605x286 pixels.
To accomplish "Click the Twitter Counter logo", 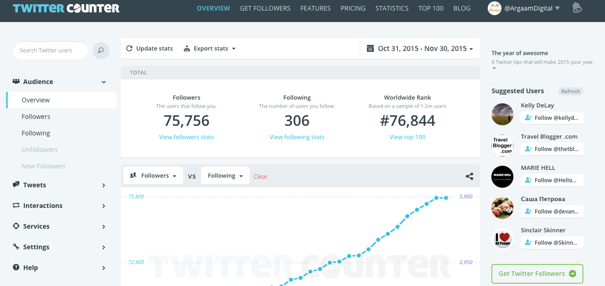I will 66,8.
